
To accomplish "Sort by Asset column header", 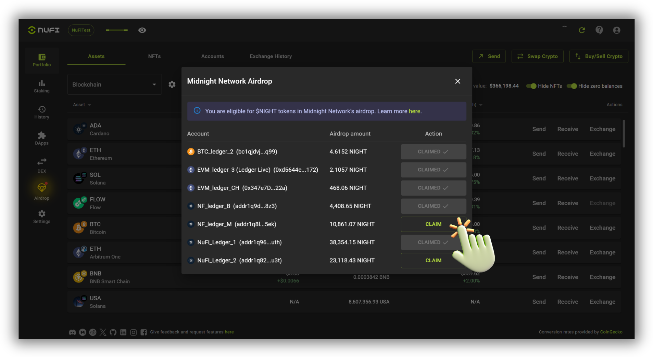I will 82,105.
